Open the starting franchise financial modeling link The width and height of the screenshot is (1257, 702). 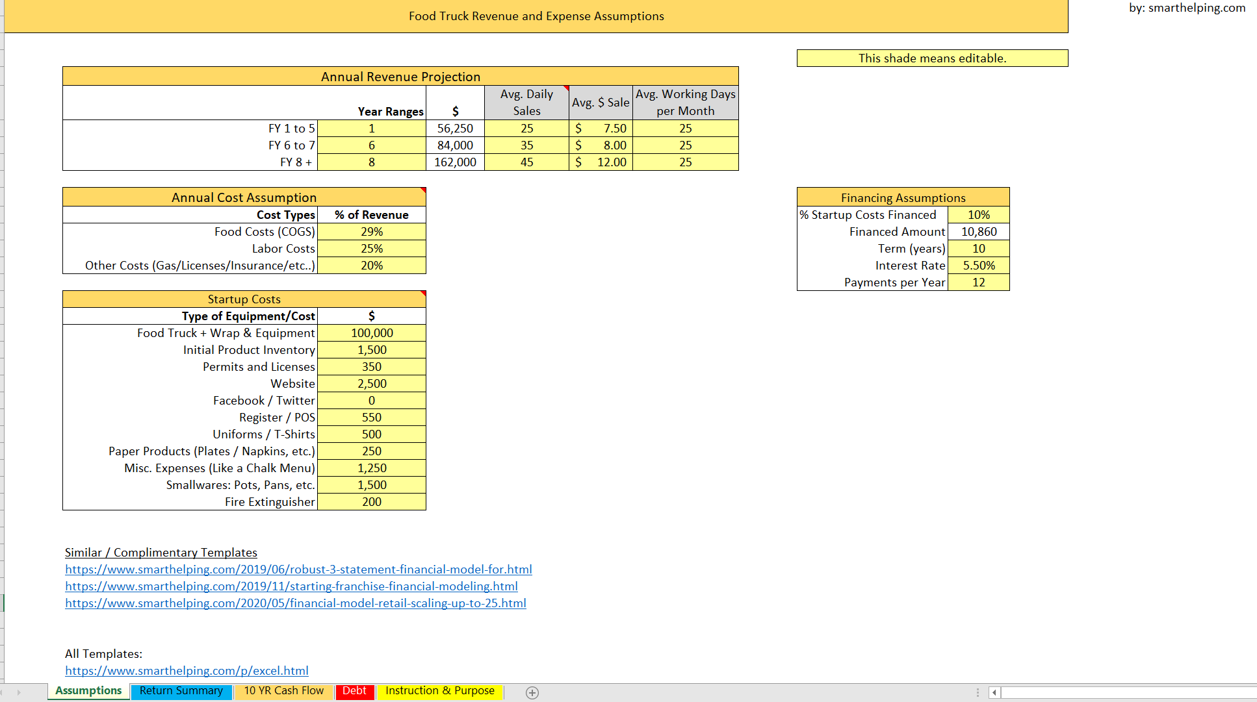[x=291, y=586]
